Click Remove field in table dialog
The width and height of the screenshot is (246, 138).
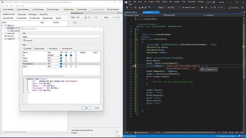pyautogui.click(x=39, y=49)
